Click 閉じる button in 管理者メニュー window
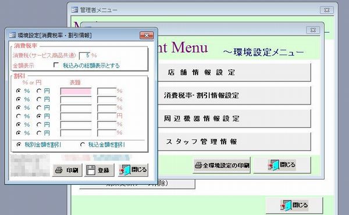 tap(294, 205)
